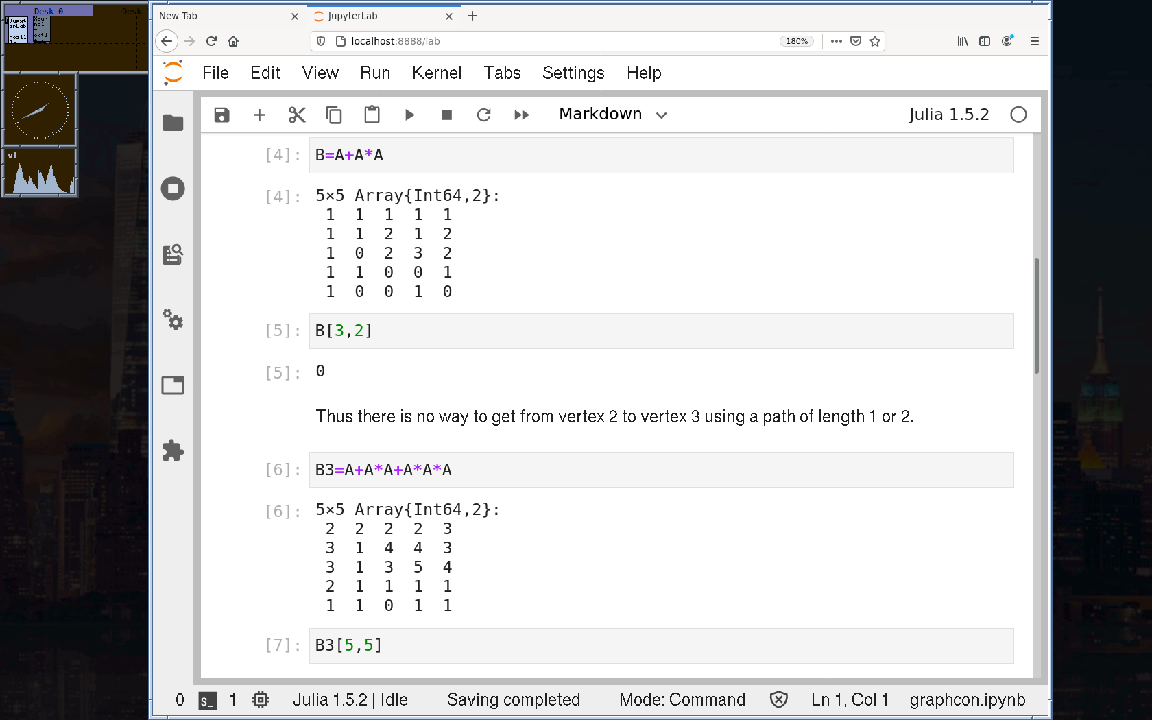Open the running terminals and kernels panel
1152x720 pixels.
pyautogui.click(x=173, y=189)
